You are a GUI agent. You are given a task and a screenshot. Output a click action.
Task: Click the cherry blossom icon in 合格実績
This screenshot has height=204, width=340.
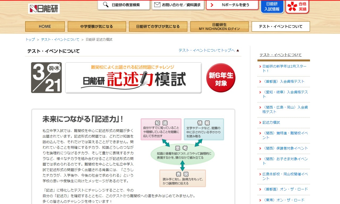click(292, 6)
